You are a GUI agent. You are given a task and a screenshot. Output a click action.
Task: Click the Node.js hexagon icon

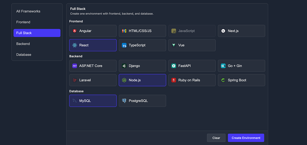coord(124,80)
